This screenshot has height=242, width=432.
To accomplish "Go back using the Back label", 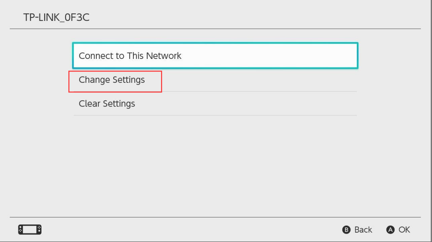I will point(363,230).
